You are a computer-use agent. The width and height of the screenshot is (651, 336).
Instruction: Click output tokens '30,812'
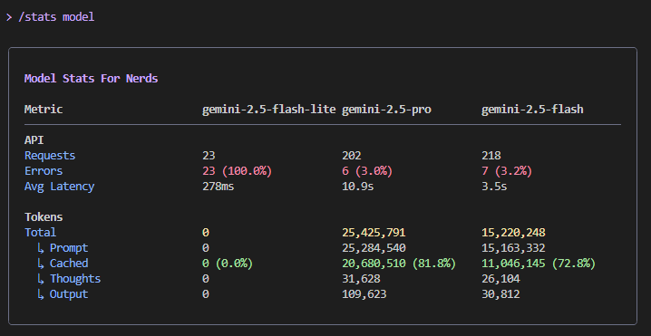(x=500, y=294)
